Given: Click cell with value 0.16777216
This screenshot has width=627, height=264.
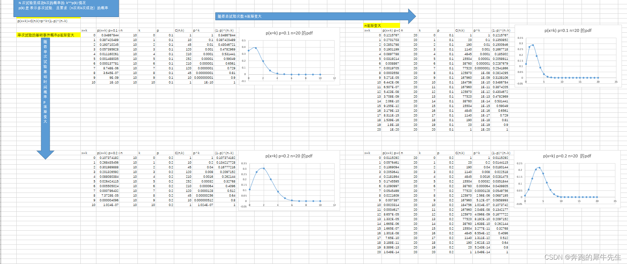Looking at the screenshot, I should coord(225,167).
